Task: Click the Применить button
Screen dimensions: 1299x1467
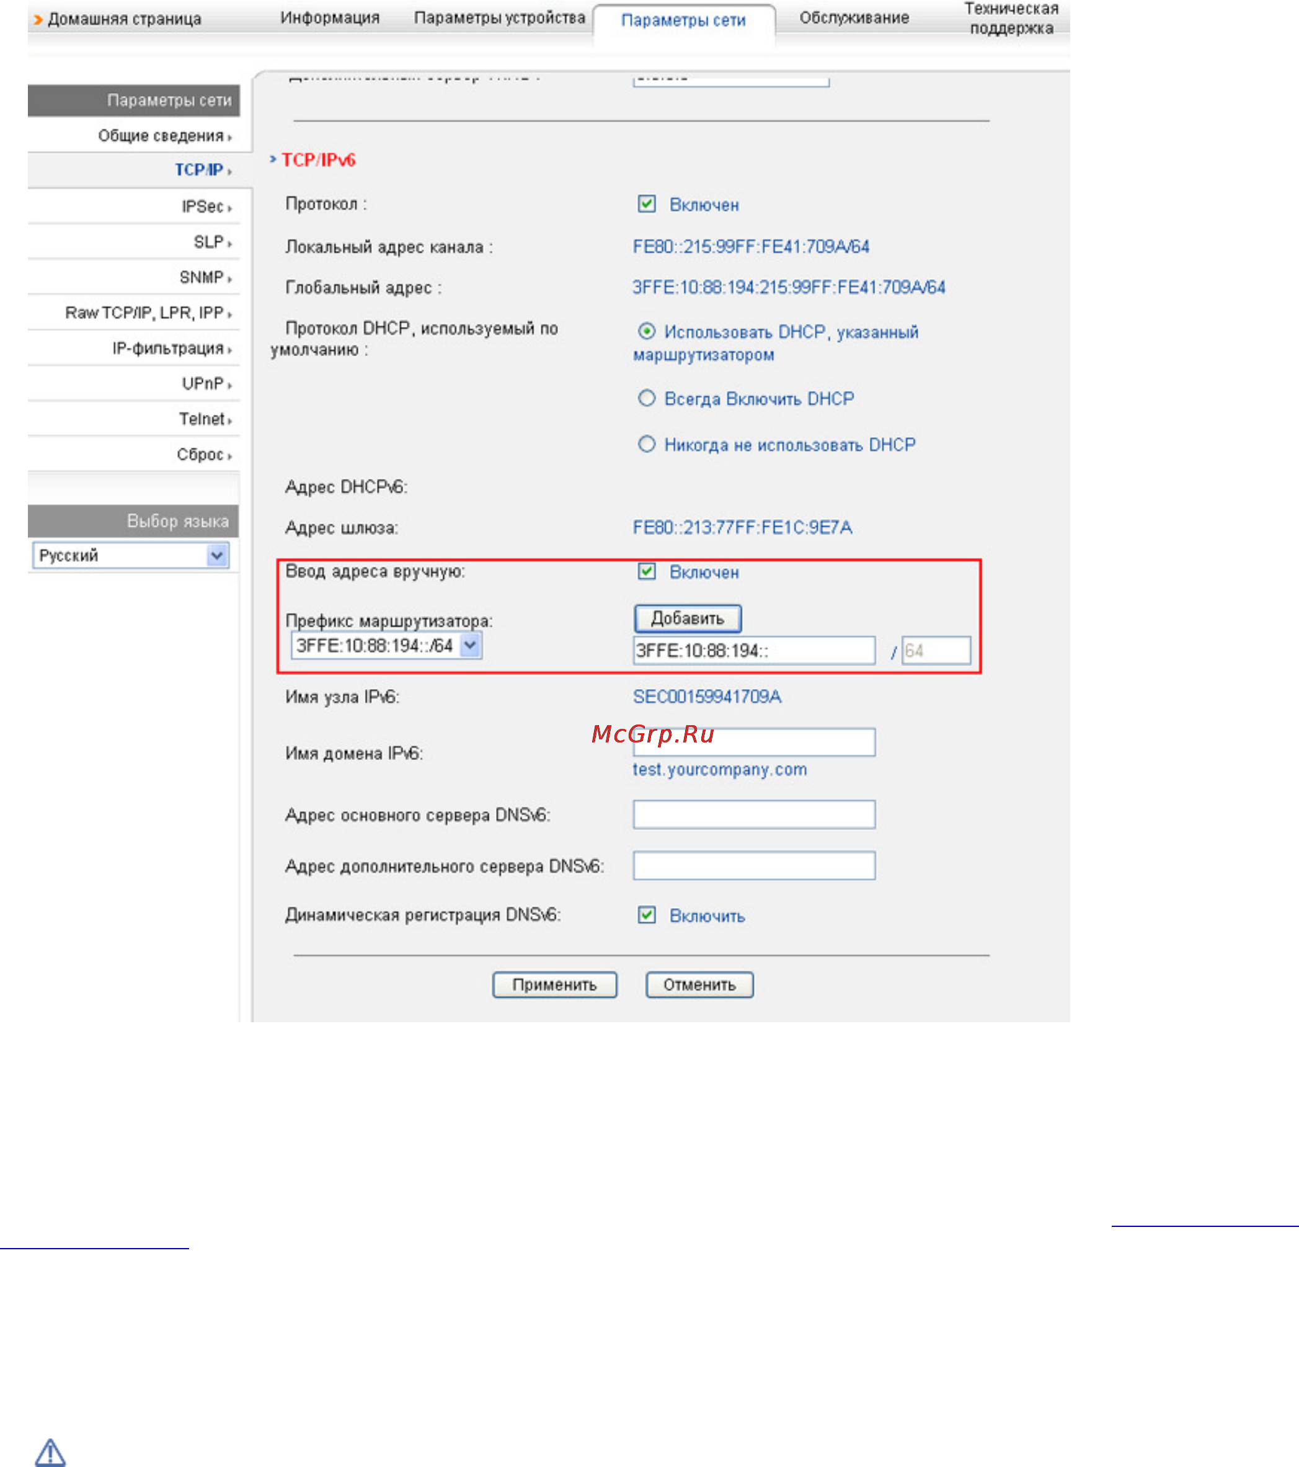Action: coord(554,984)
